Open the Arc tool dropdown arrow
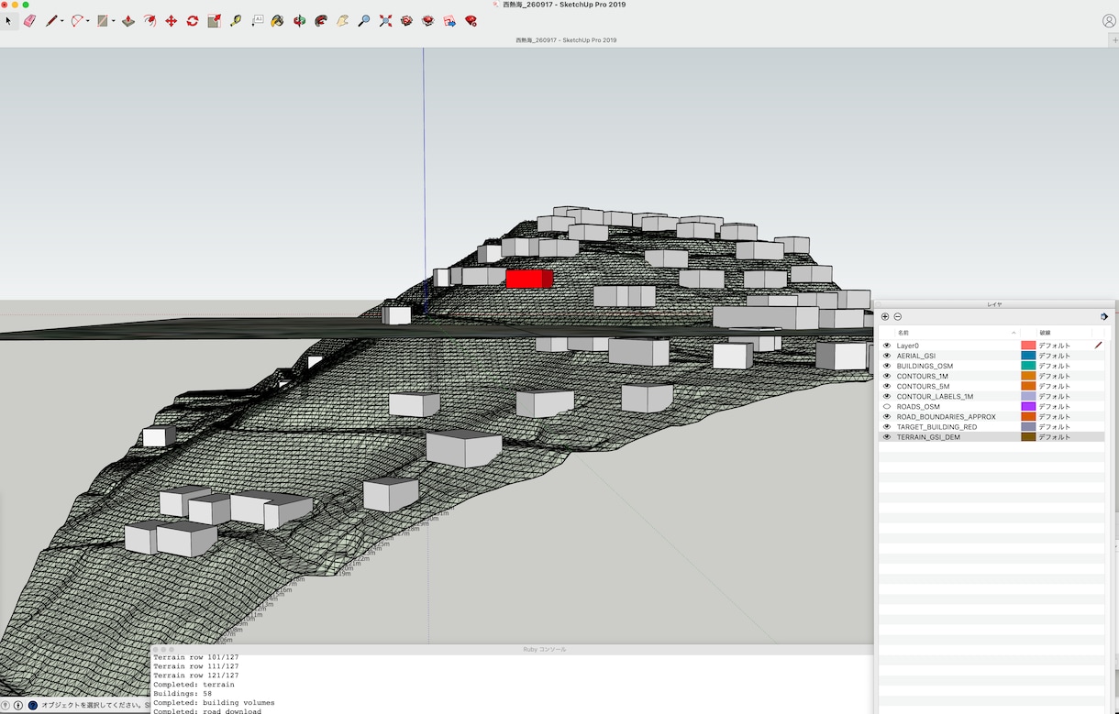The height and width of the screenshot is (714, 1119). pos(88,21)
